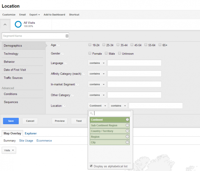200x171 pixels.
Task: Open help icon next to Gender
Action: tap(63, 53)
